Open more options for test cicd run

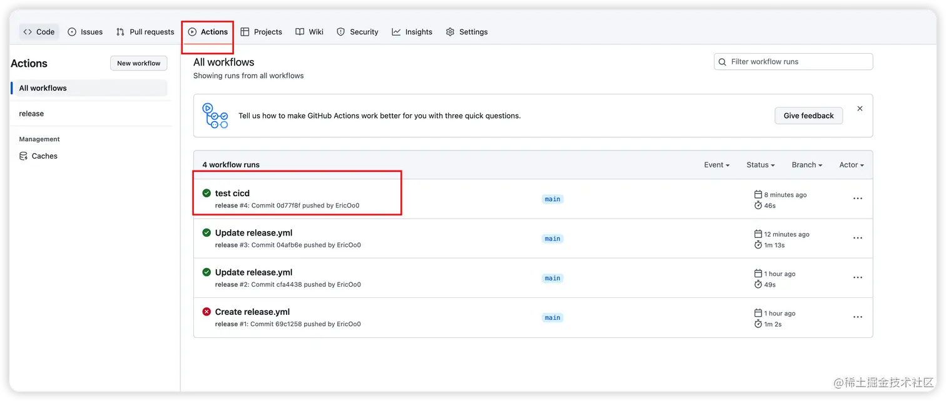click(x=858, y=199)
